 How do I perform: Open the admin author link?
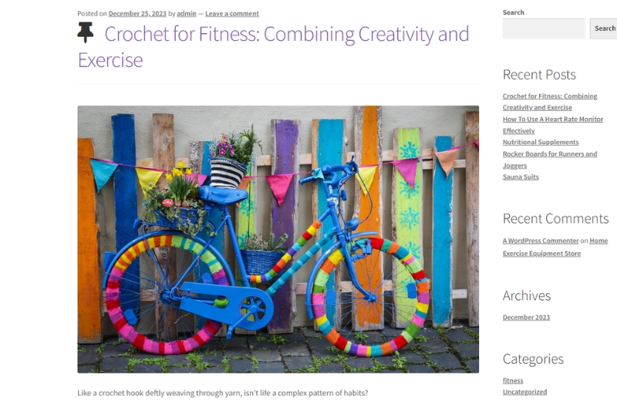click(x=187, y=13)
